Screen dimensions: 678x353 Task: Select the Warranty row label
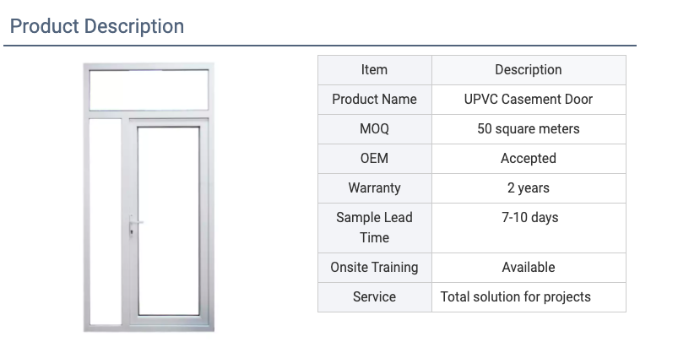[374, 188]
